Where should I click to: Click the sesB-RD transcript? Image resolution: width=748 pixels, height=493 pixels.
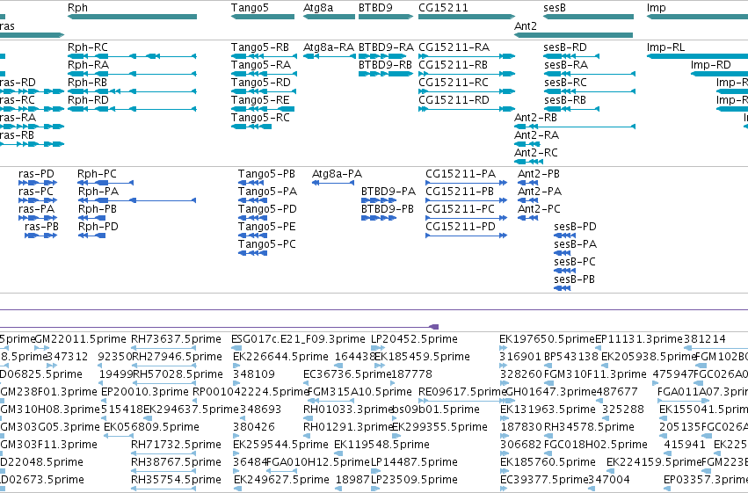coord(571,56)
